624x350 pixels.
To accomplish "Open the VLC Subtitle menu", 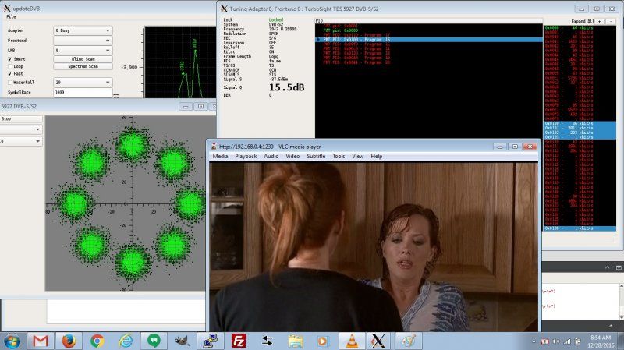I will coord(316,157).
